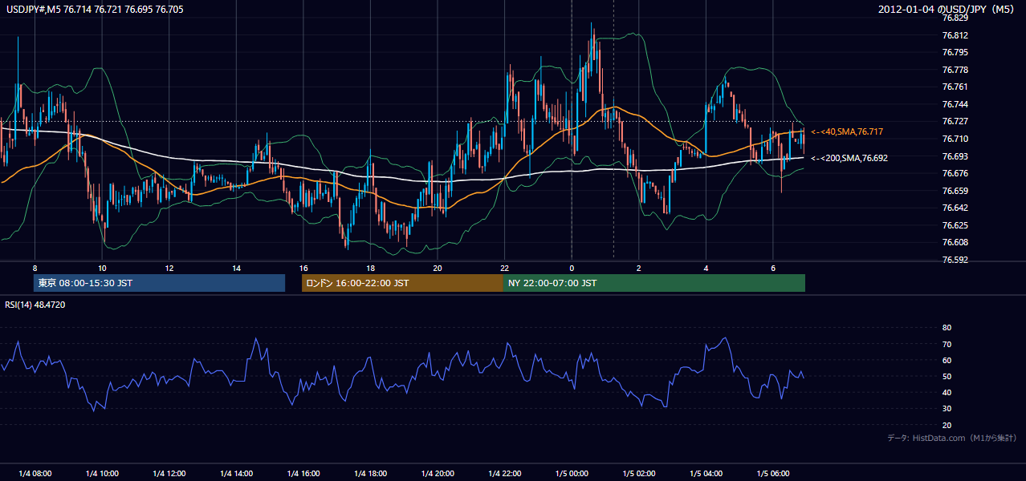The image size is (1026, 481).
Task: Click price axis label 76.761
Action: pos(956,87)
